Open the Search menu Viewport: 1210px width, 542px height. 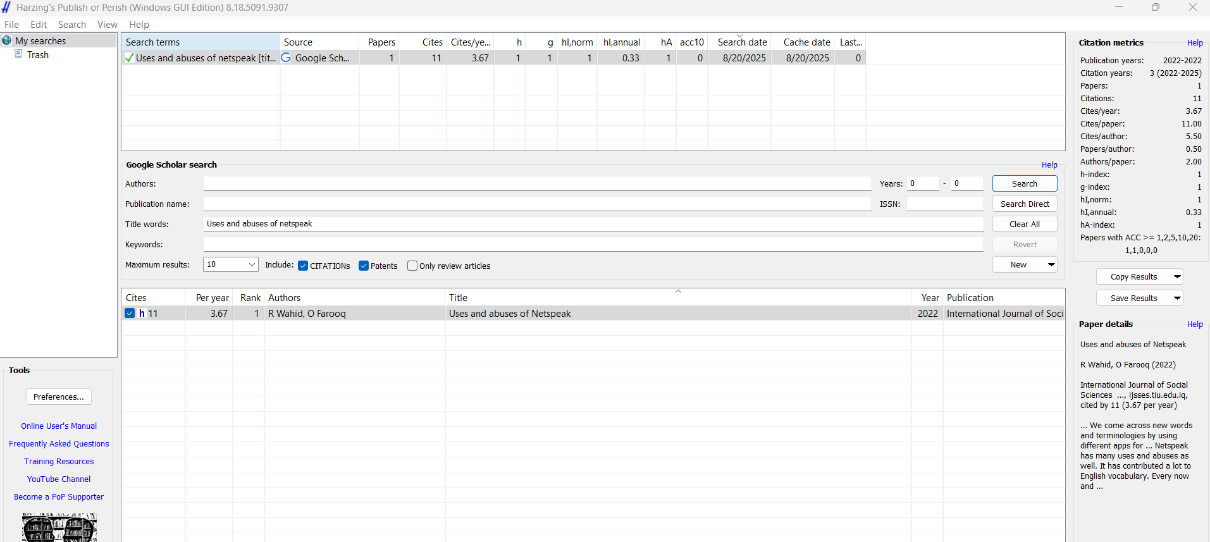72,25
